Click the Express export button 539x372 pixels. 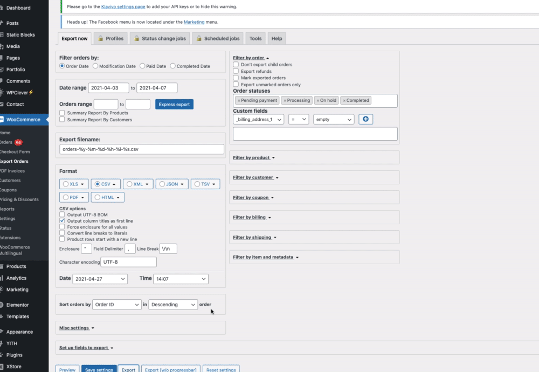click(174, 104)
